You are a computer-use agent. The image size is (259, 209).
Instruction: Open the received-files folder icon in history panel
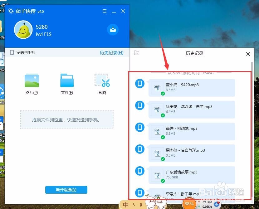point(136,53)
